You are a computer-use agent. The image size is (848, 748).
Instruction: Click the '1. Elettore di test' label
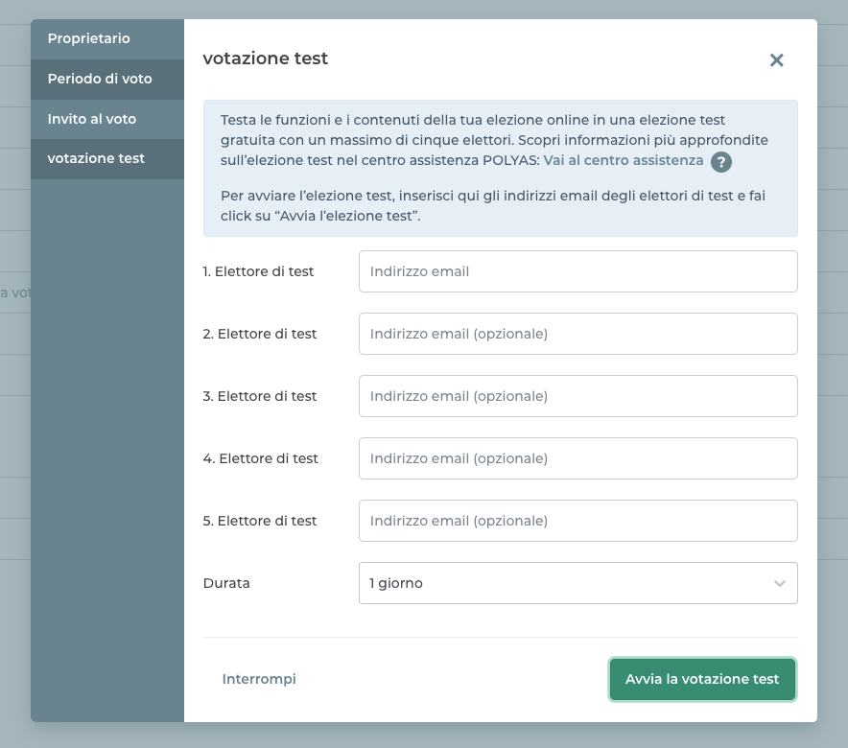258,271
